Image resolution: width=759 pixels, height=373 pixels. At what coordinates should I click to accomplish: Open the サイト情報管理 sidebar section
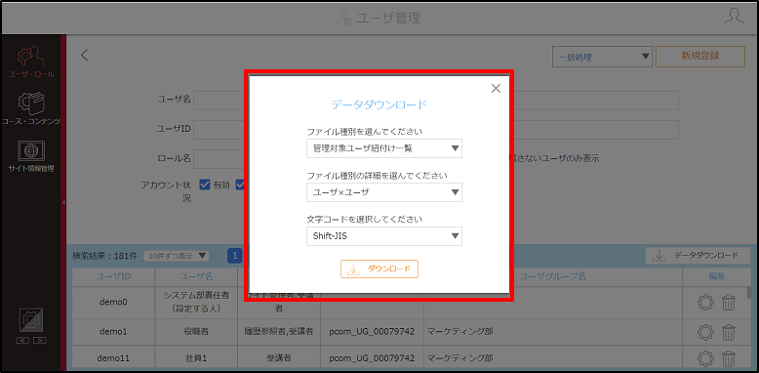(x=31, y=156)
